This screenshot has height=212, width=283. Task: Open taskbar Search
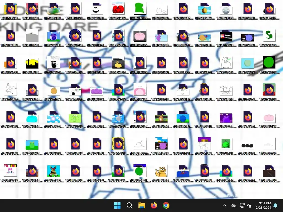tap(129, 205)
